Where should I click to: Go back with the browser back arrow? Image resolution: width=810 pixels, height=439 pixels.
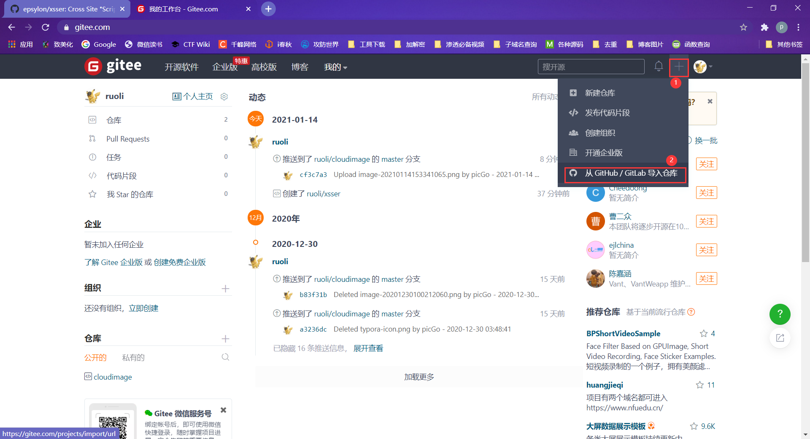12,27
